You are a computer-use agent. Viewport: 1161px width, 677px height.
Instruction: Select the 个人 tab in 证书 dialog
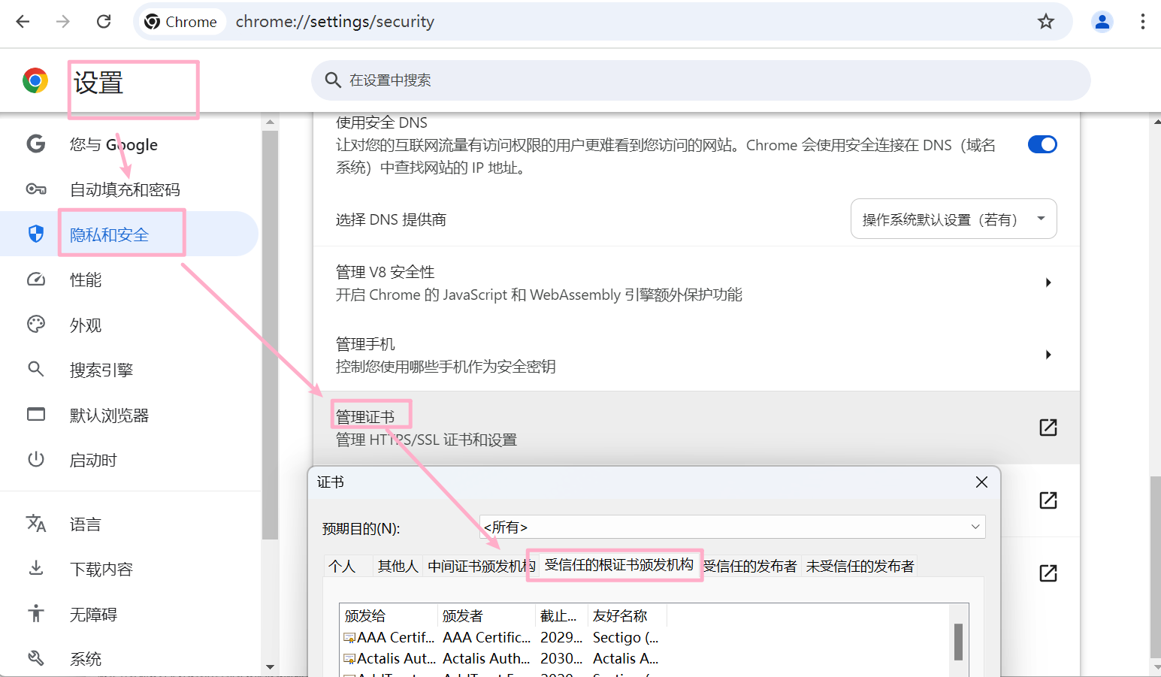342,566
